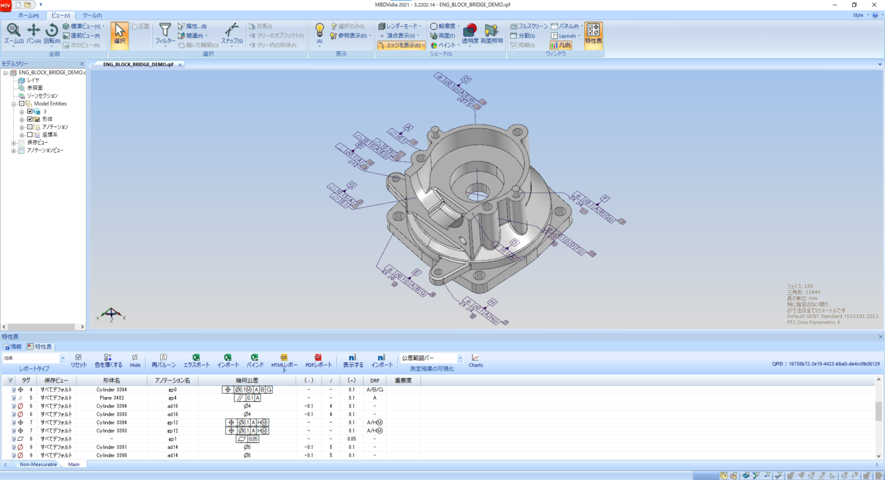The height and width of the screenshot is (480, 885).
Task: Generate a PDF report (PDFレポート)
Action: (x=318, y=358)
